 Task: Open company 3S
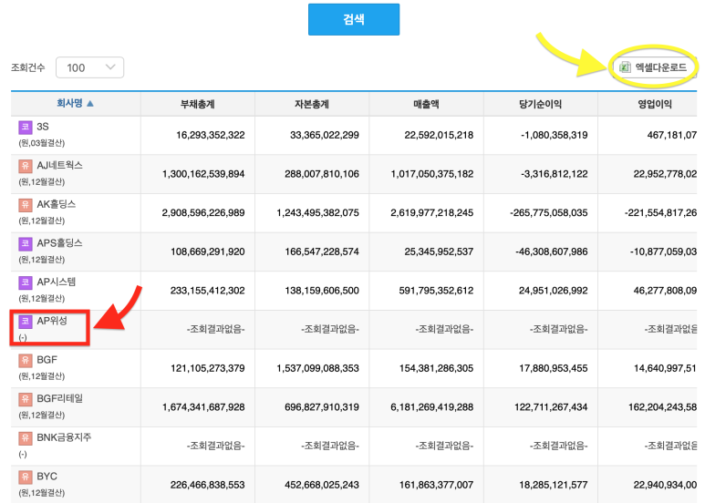(x=43, y=127)
